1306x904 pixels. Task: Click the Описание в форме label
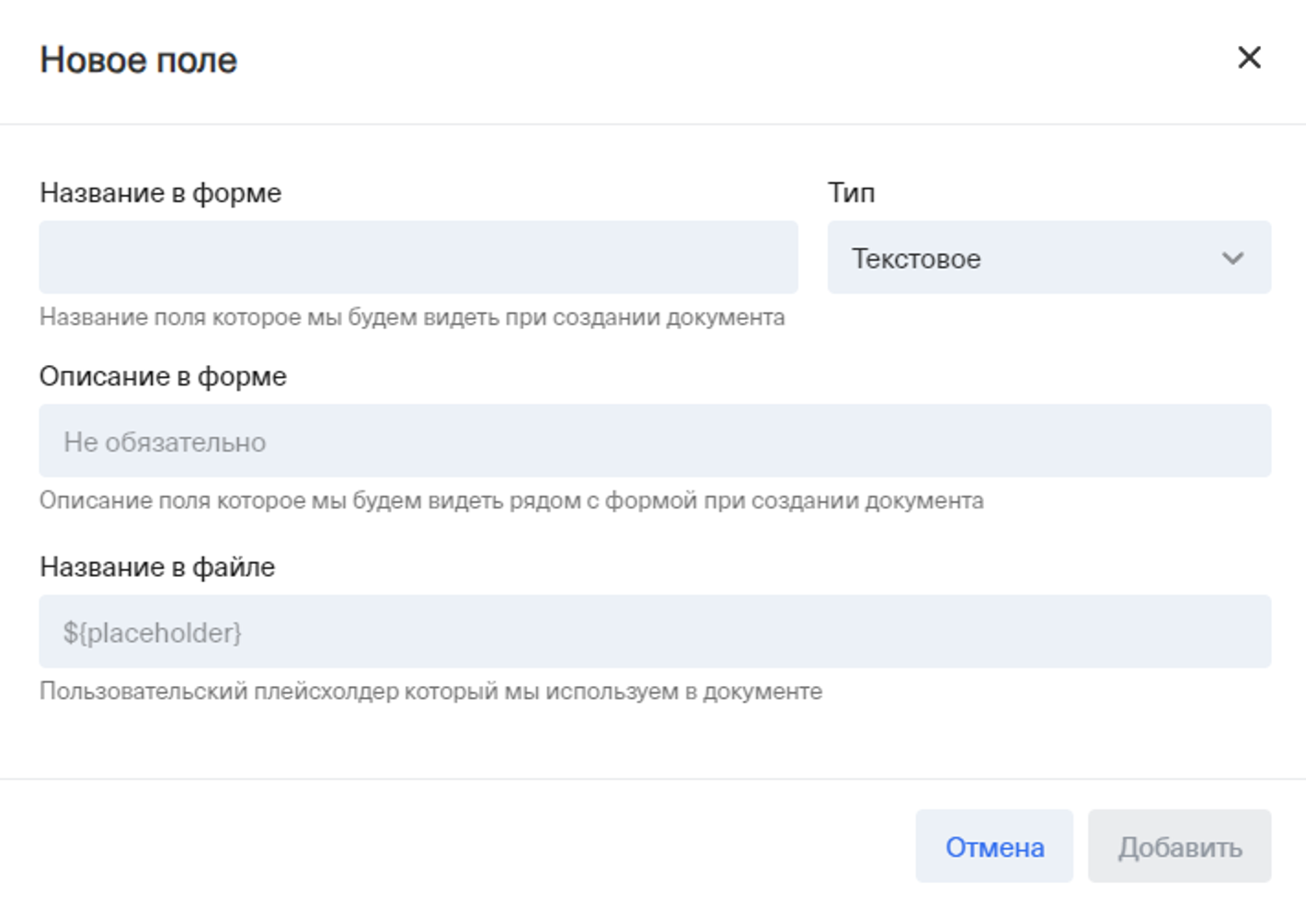point(163,376)
